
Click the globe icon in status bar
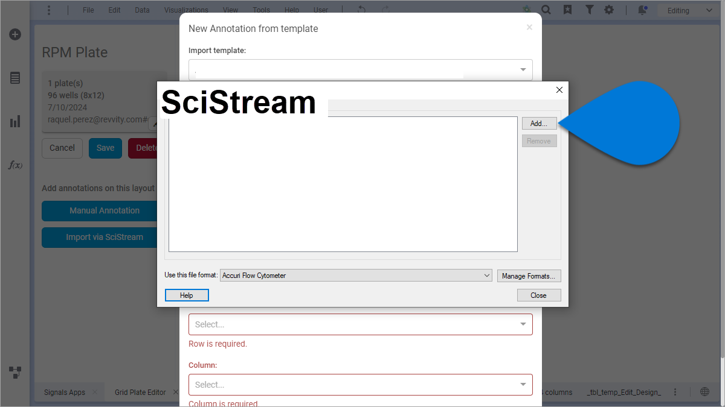[704, 392]
